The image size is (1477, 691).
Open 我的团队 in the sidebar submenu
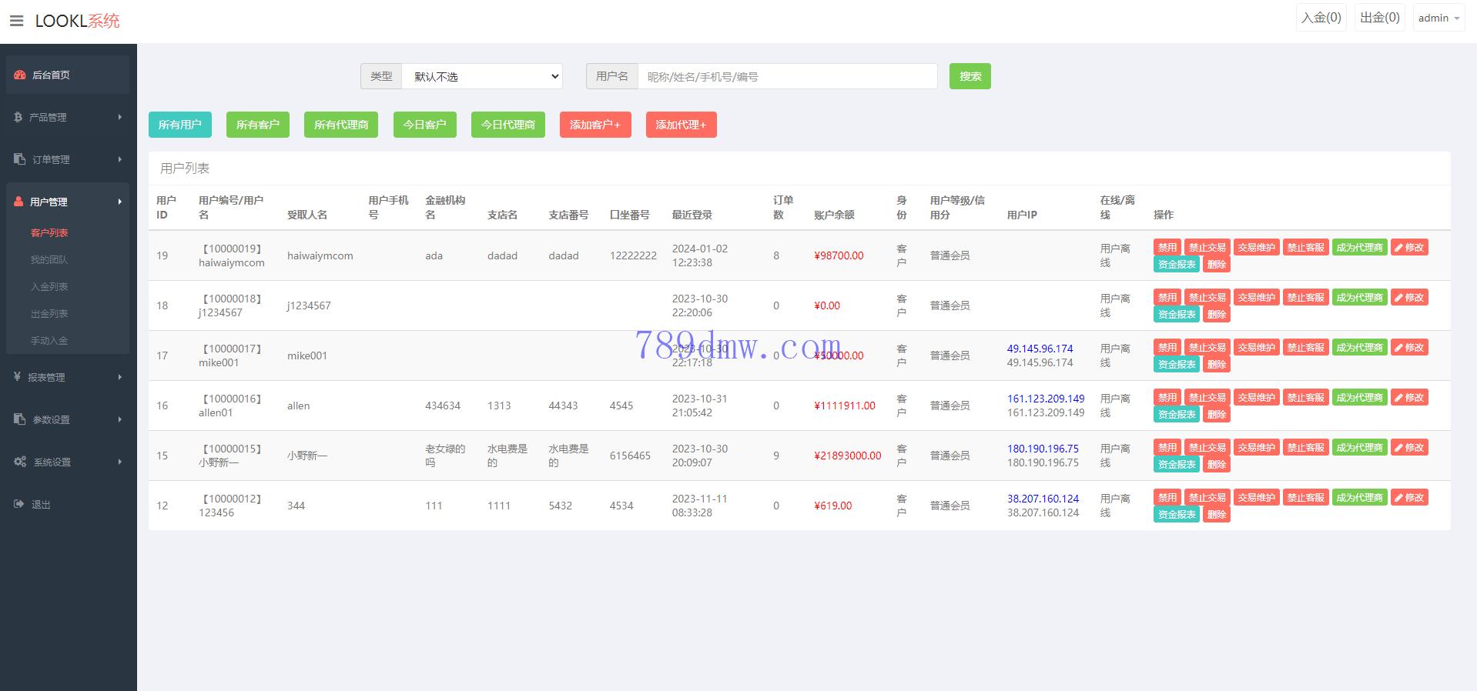pos(49,259)
